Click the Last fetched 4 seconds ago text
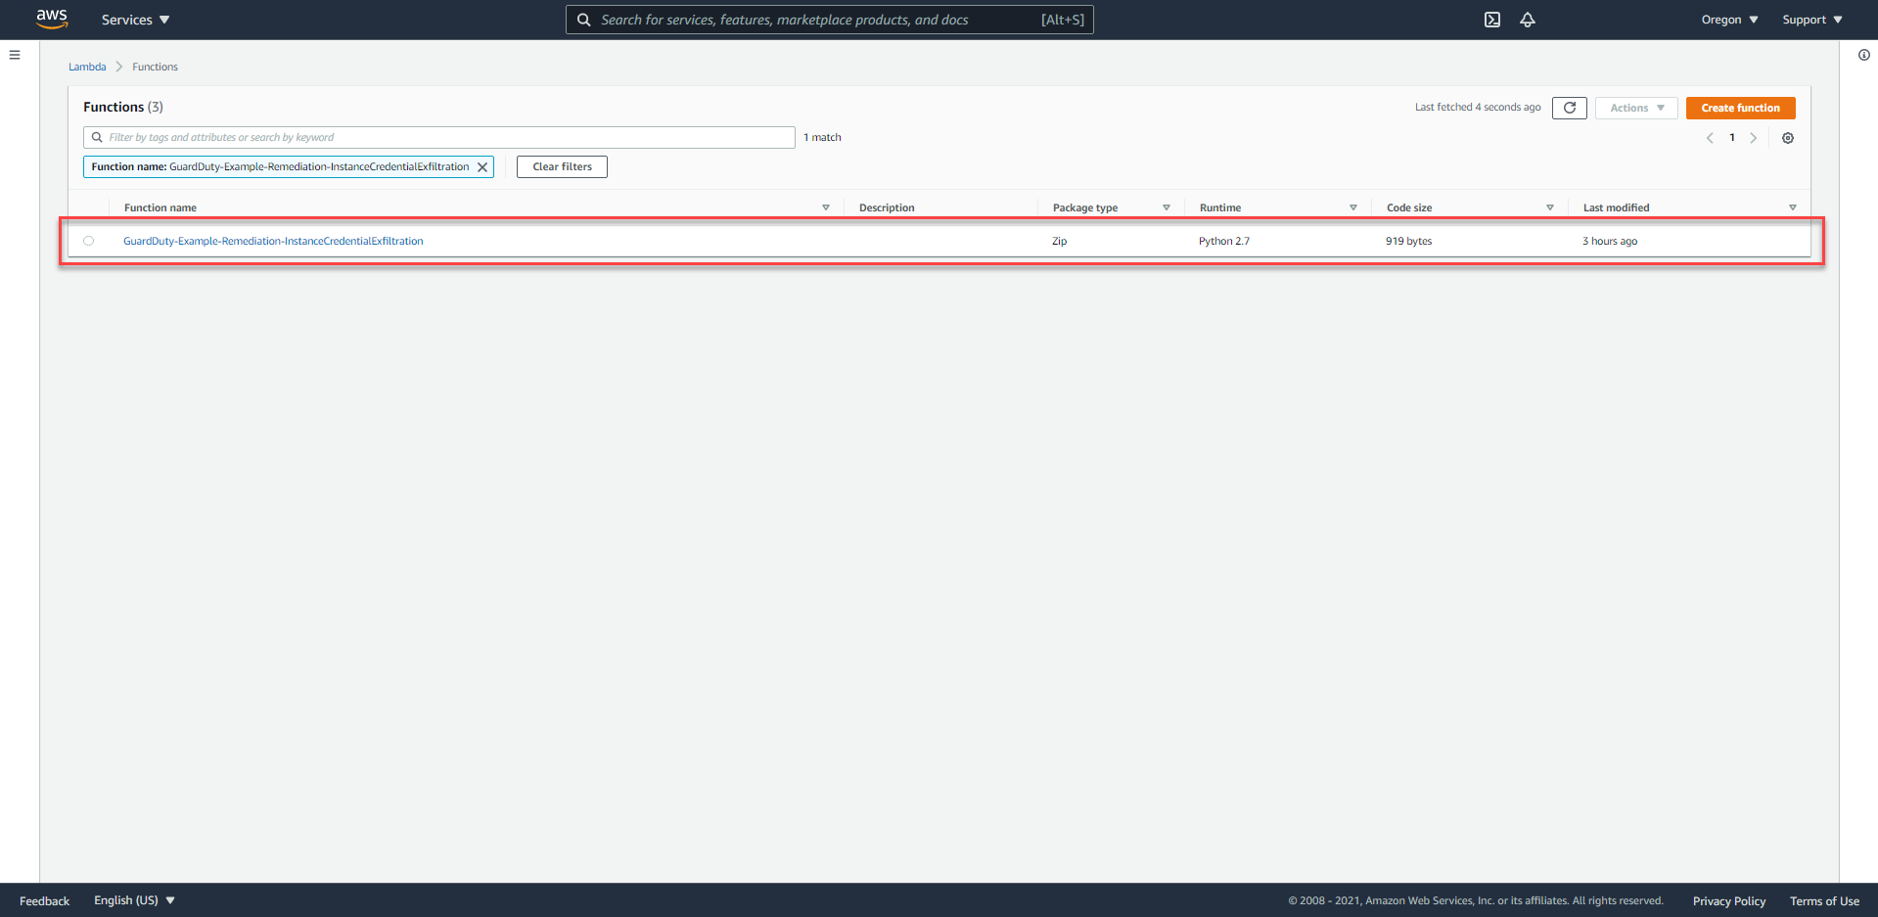This screenshot has height=917, width=1878. 1478,108
